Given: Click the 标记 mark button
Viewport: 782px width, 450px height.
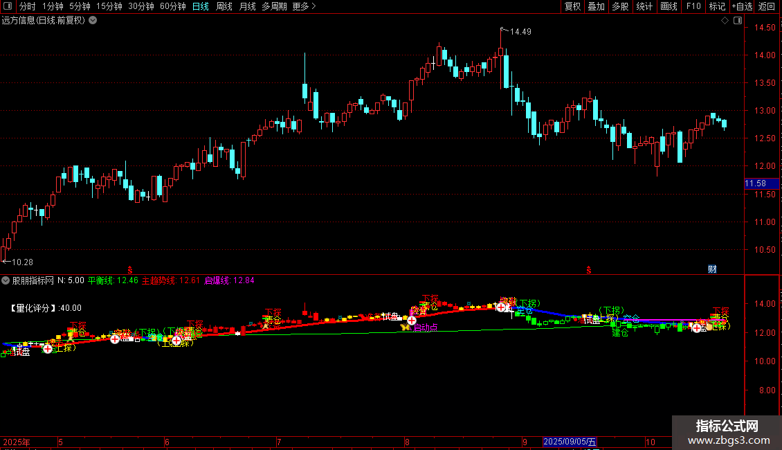Looking at the screenshot, I should point(717,6).
